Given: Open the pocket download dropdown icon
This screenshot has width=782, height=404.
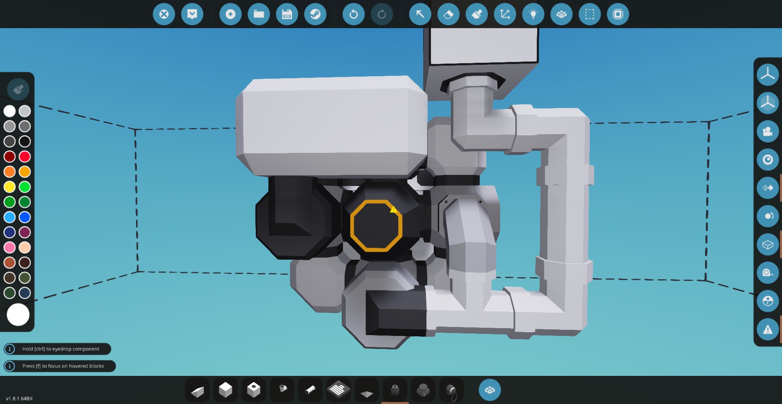Looking at the screenshot, I should tap(192, 14).
